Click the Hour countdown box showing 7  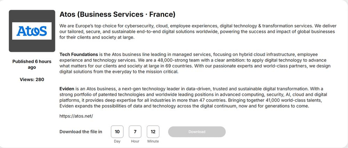(x=135, y=132)
